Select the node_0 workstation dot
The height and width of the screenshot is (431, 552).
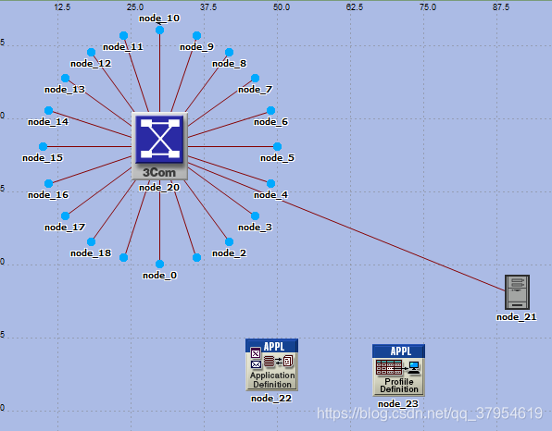(x=160, y=264)
